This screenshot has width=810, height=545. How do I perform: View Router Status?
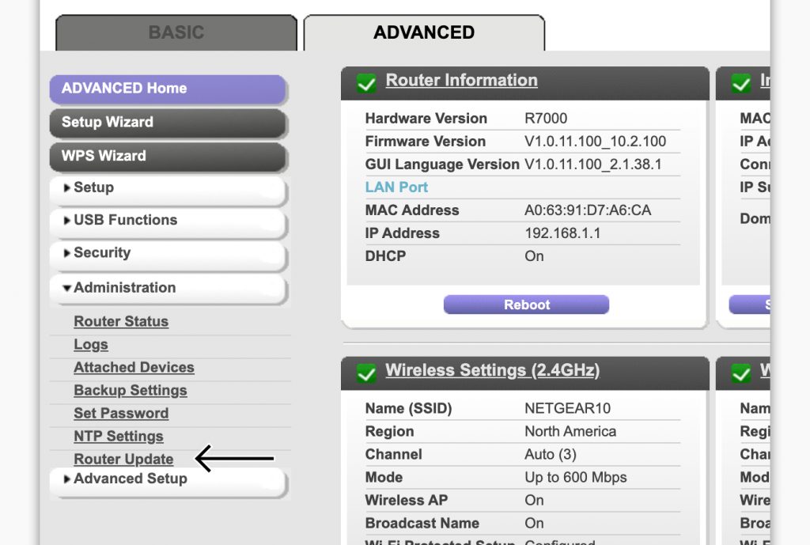tap(120, 321)
